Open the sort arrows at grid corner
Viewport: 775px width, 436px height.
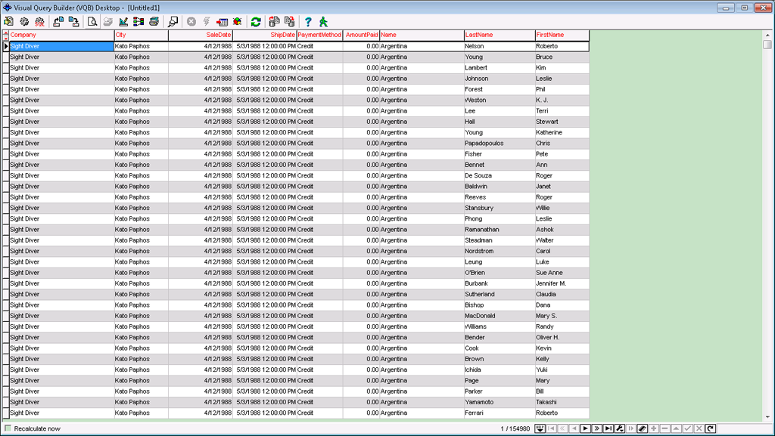6,35
